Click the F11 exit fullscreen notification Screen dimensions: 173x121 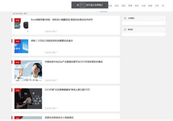[x=90, y=5]
